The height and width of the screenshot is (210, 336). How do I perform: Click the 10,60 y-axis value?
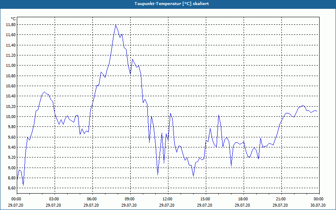(x=11, y=86)
